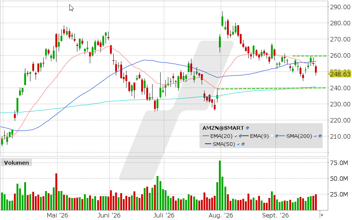The height and width of the screenshot is (220, 352).
Task: Click the blue SMA(50) line swatch
Action: point(208,144)
